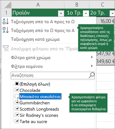
Task: Click the Scottish Longbreads list label
Action: click(x=39, y=109)
